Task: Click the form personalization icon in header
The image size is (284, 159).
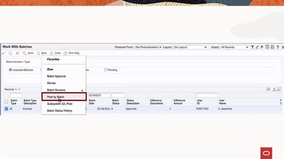Action: 267,47
